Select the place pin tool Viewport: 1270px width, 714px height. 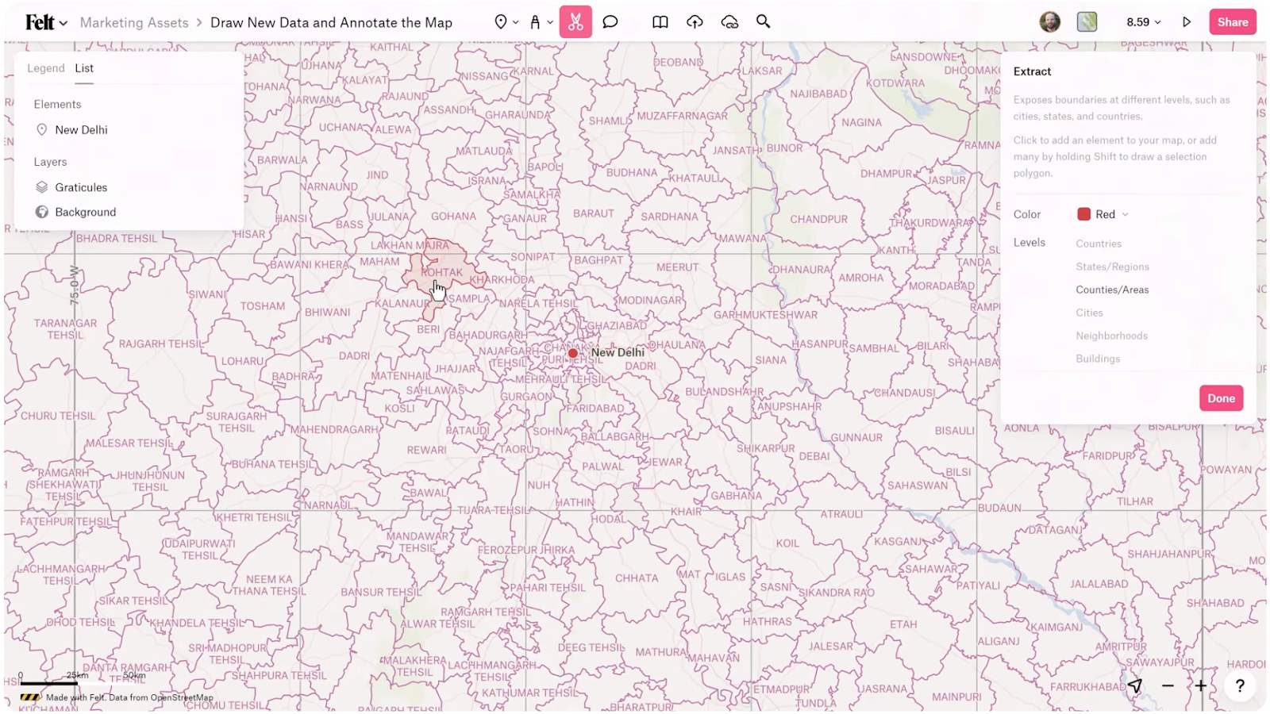(502, 21)
